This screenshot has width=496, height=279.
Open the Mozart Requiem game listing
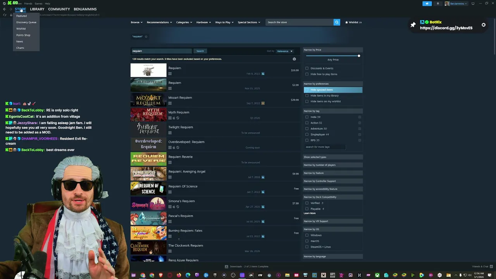pyautogui.click(x=215, y=100)
